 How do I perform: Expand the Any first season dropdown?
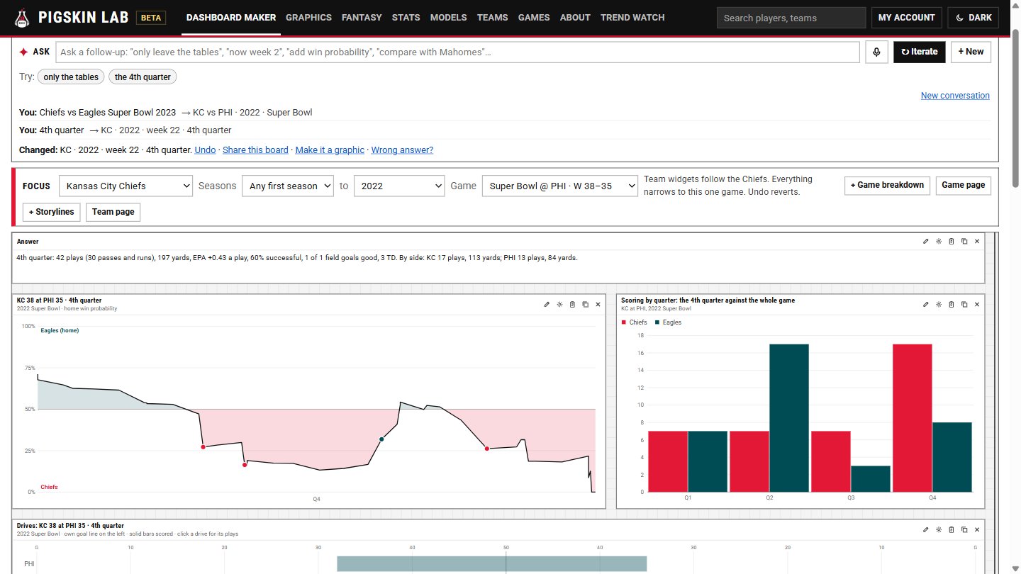point(287,186)
